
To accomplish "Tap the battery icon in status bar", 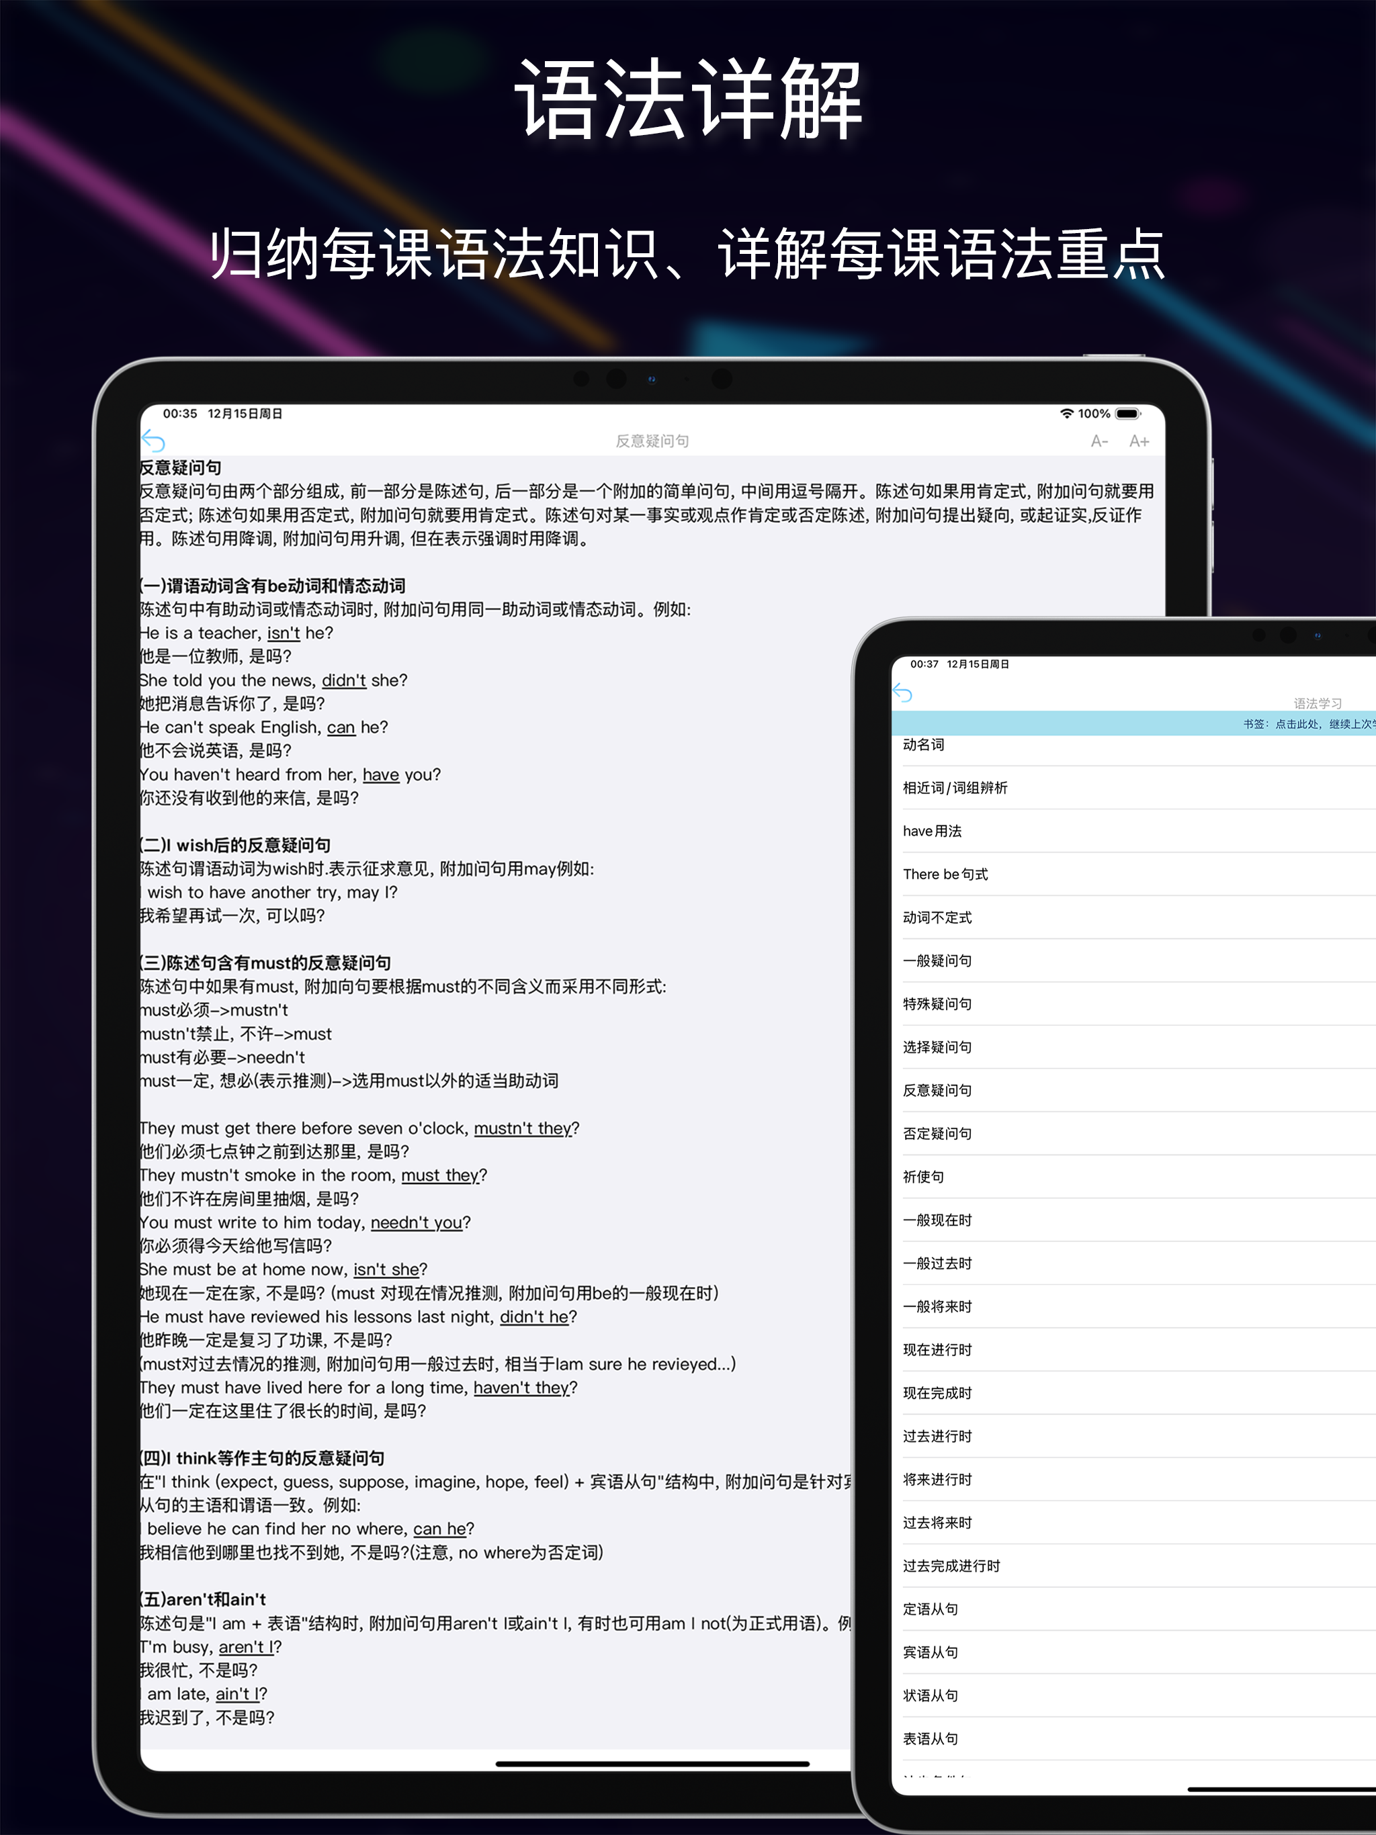I will point(1128,413).
